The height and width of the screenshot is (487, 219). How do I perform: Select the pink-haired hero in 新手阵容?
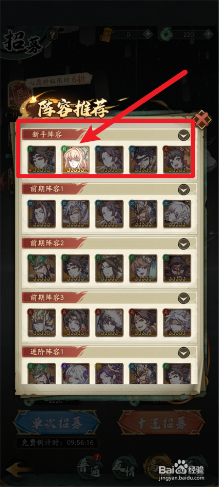pos(76,159)
